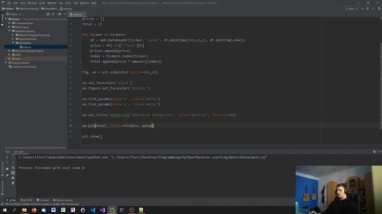382x214 pixels.
Task: Open the Window menu
Action: click(x=85, y=3)
